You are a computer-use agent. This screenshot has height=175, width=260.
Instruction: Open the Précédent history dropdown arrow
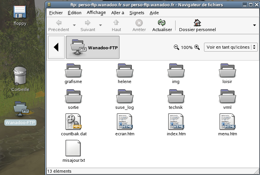pos(74,25)
